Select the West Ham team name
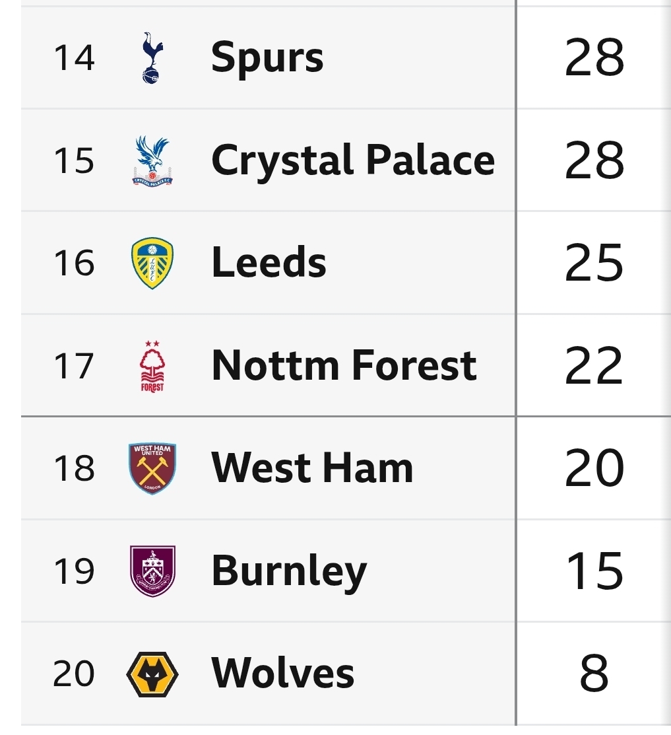 pos(312,468)
